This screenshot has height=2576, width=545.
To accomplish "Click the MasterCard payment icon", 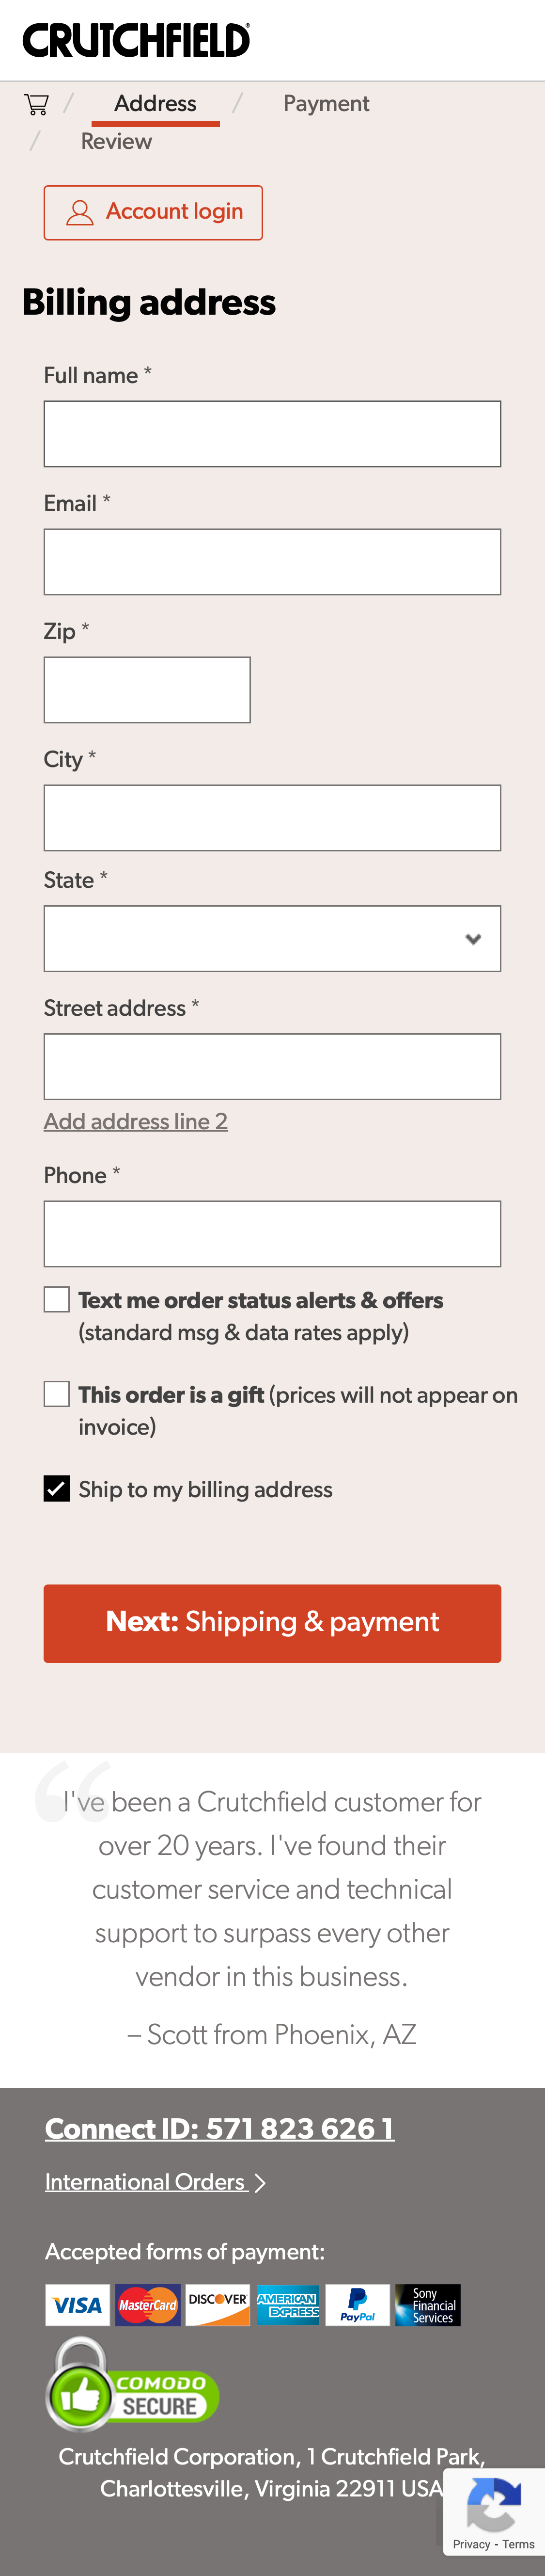I will [147, 2305].
